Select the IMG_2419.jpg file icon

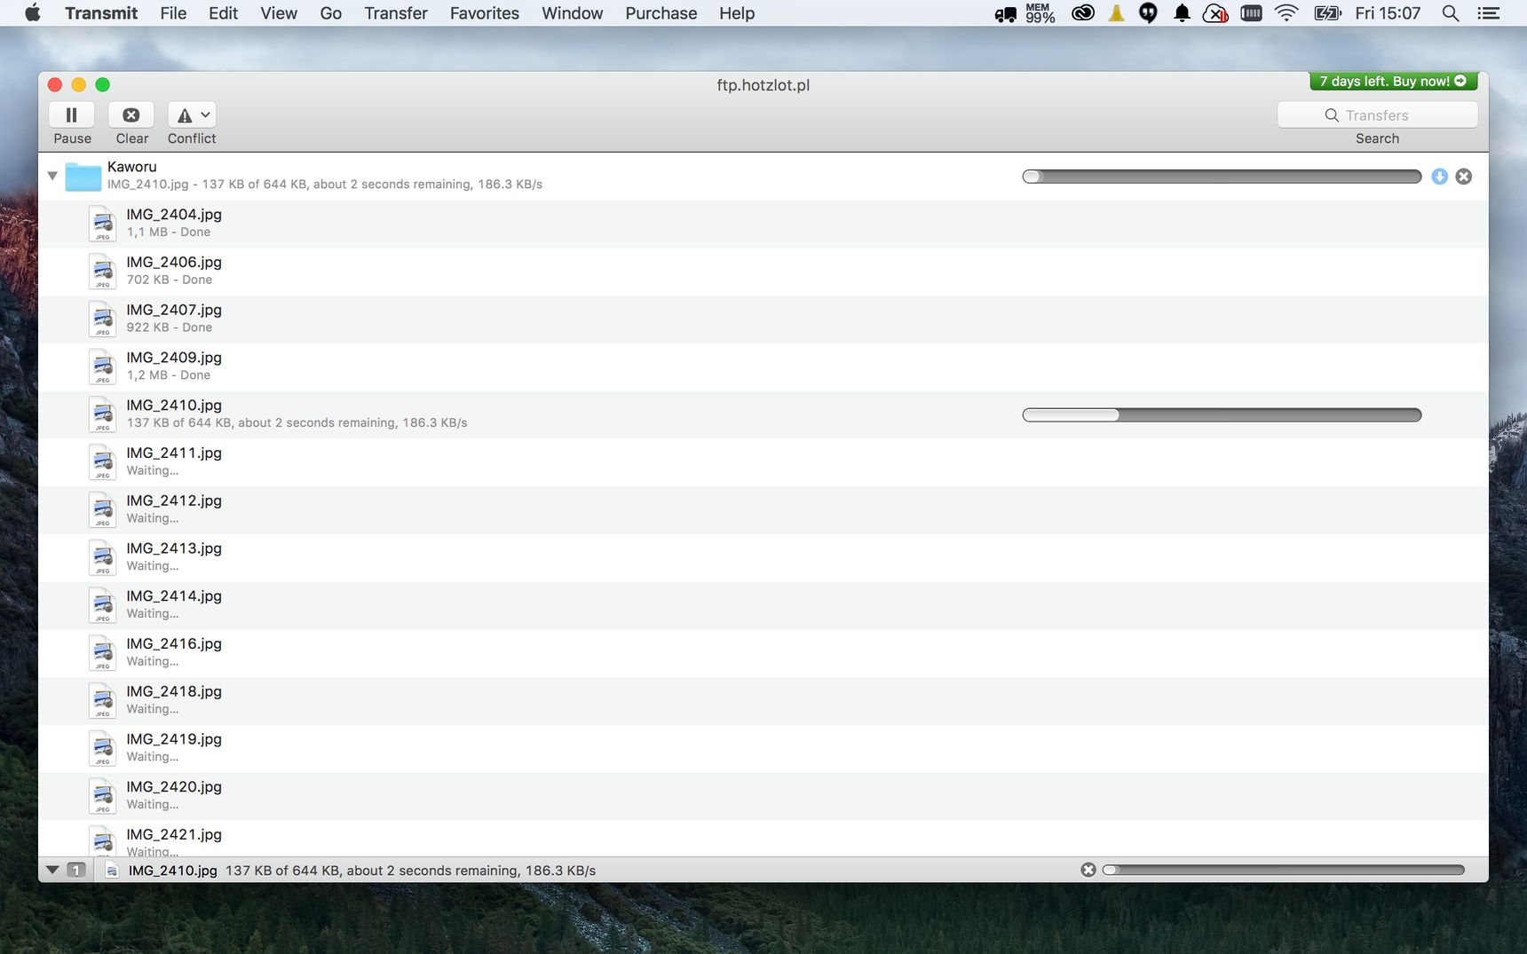[x=103, y=748]
